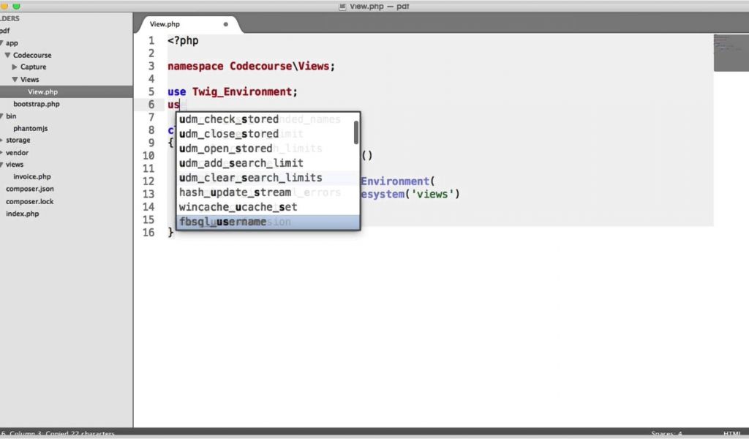This screenshot has height=439, width=749.
Task: Click 'views' string on line 13
Action: 433,194
